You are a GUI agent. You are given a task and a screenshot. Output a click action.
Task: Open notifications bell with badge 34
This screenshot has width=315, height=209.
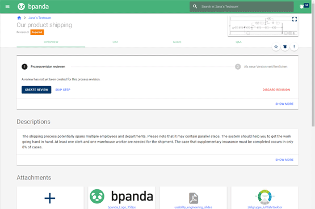(x=304, y=6)
